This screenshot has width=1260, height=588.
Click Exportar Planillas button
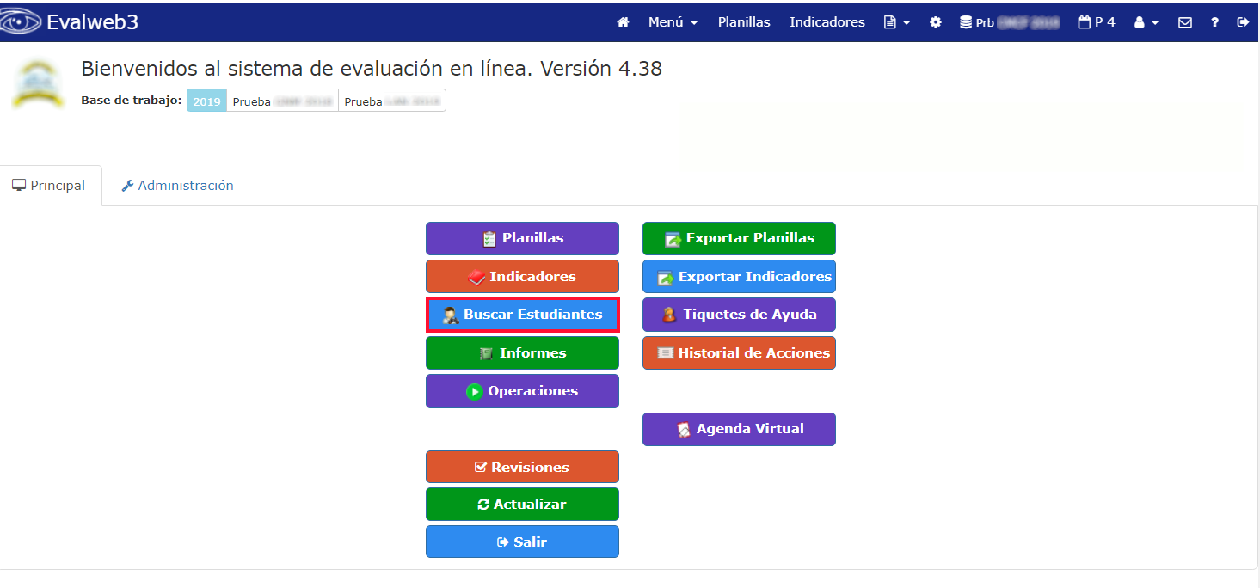click(739, 238)
